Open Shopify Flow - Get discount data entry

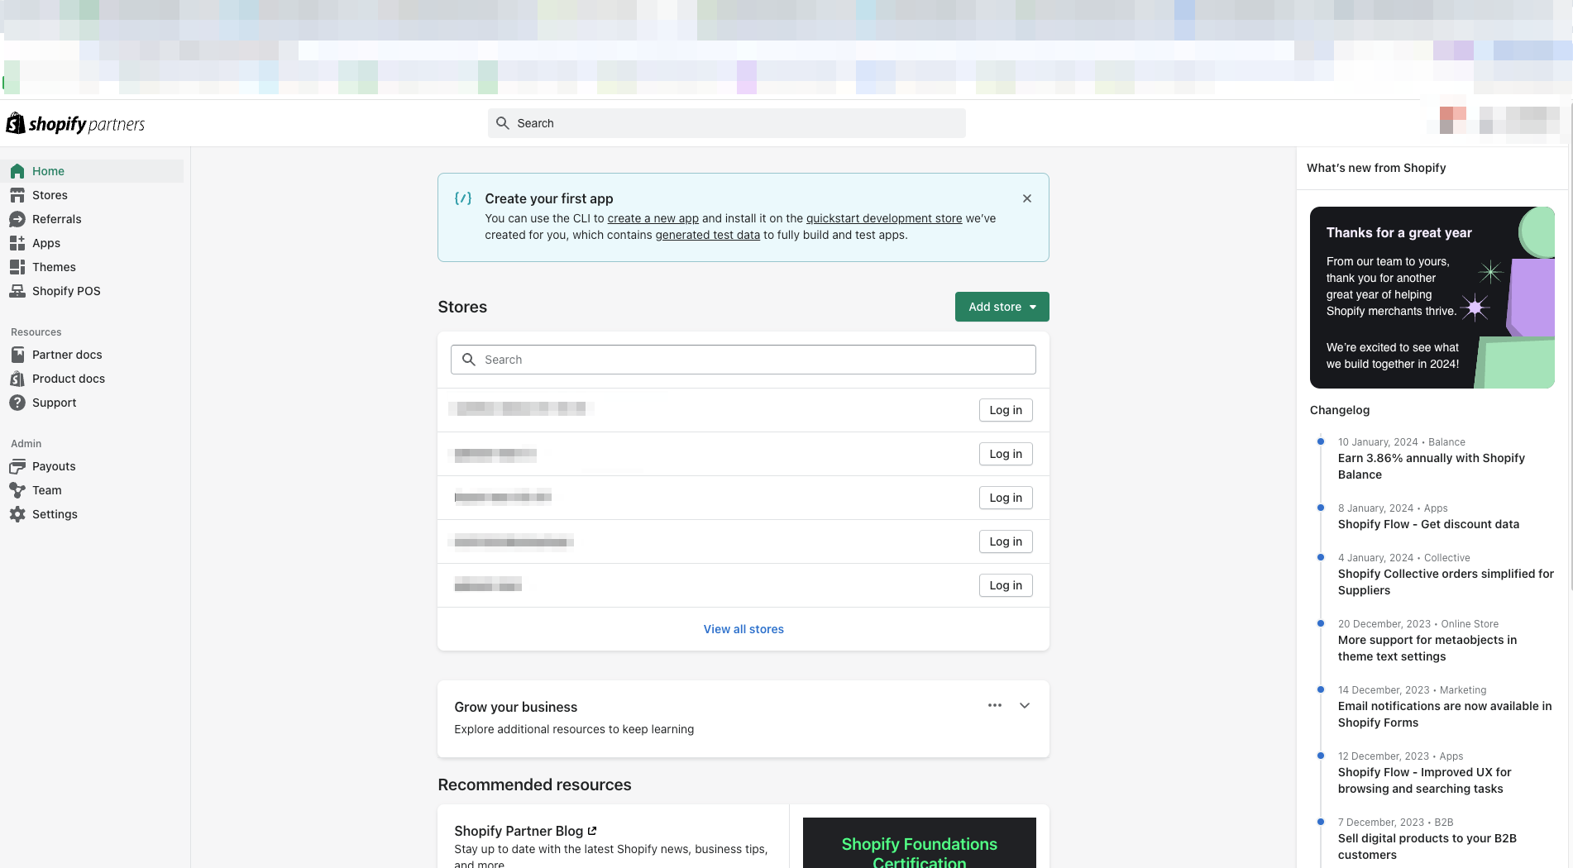coord(1428,524)
